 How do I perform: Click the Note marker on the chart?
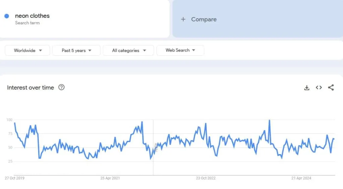(156, 147)
